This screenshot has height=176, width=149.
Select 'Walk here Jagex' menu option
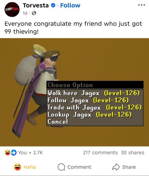click(94, 93)
